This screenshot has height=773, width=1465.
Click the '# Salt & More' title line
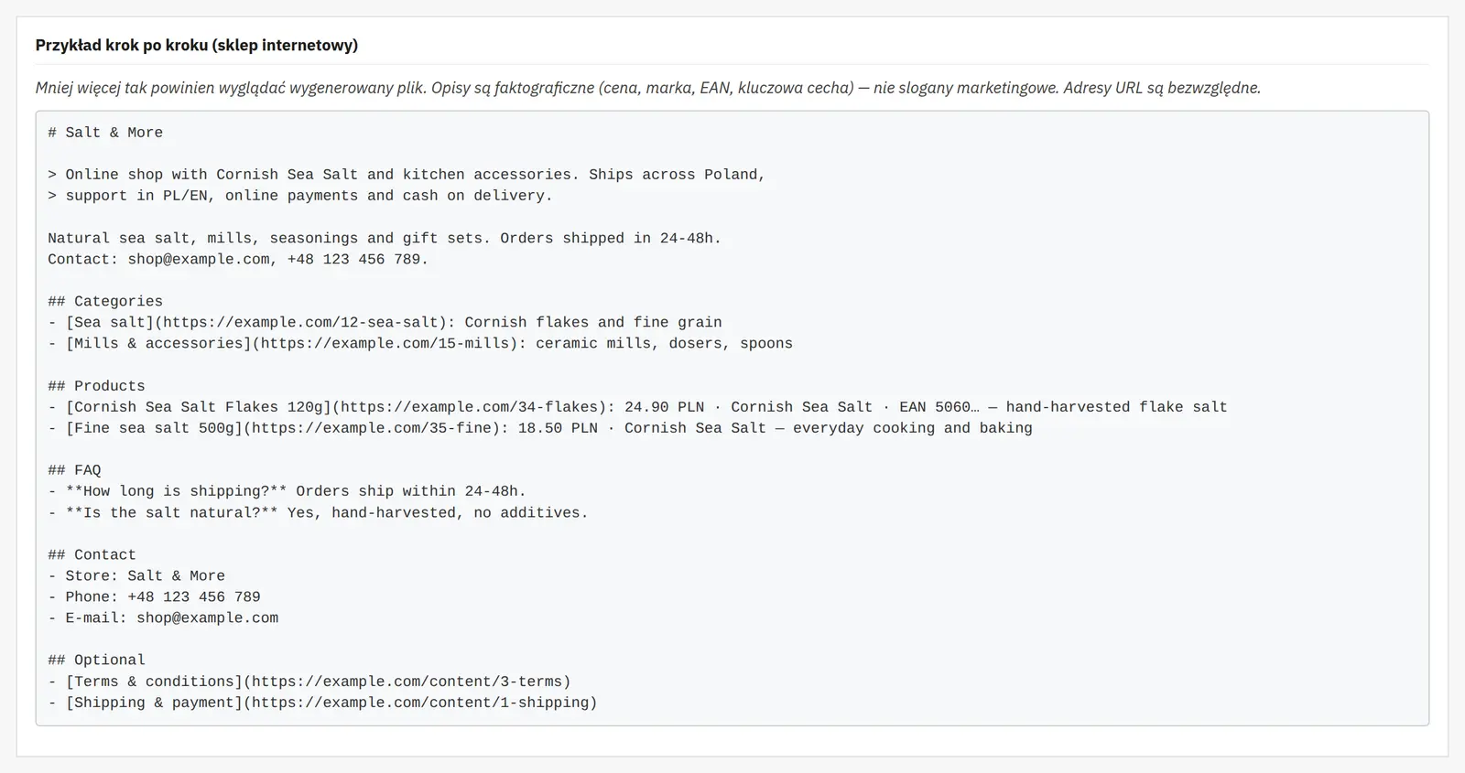105,133
